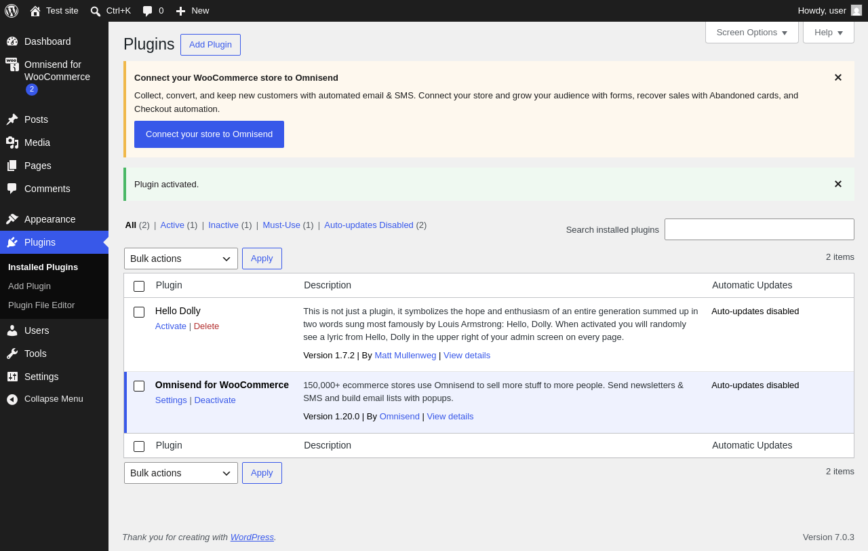Click the top Apply button
868x551 pixels.
(x=262, y=259)
